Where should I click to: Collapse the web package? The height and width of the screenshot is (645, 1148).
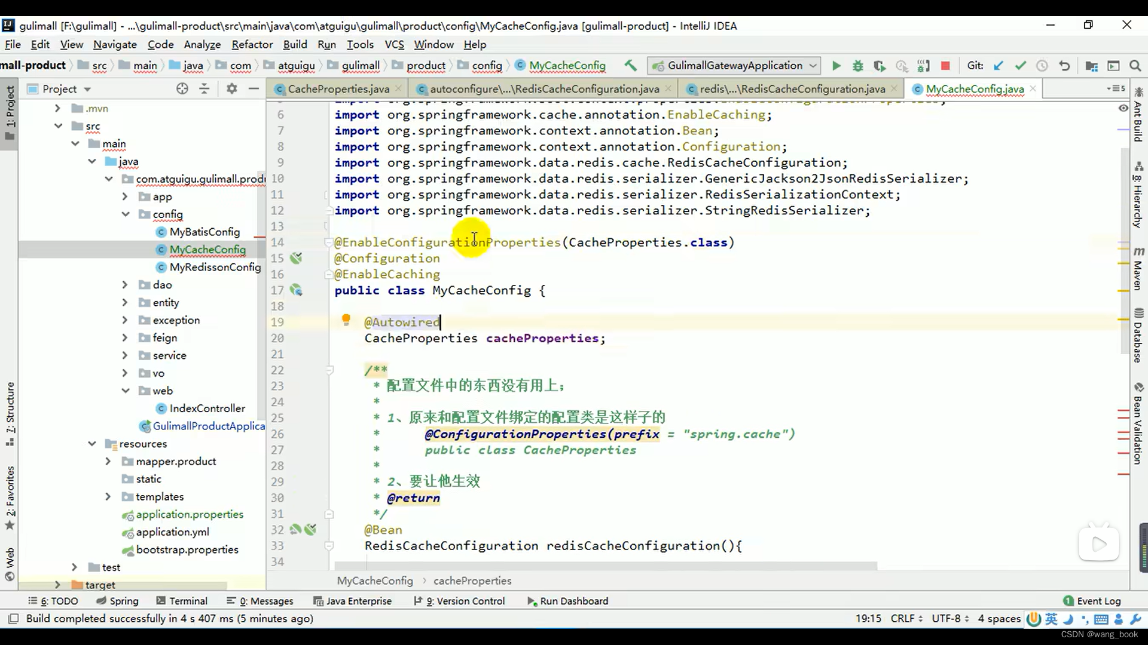(126, 391)
